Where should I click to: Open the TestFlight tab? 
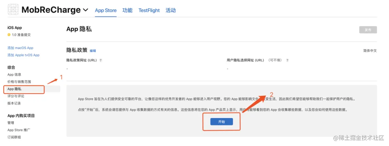(x=149, y=10)
